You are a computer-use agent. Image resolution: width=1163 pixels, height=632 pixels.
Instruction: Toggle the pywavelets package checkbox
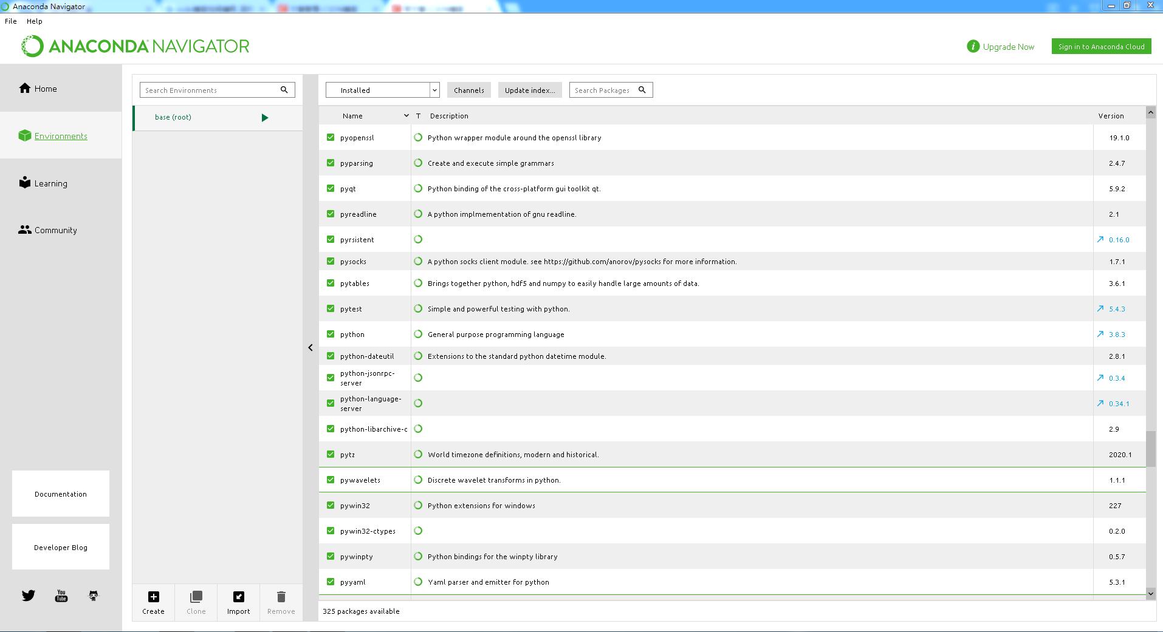331,480
